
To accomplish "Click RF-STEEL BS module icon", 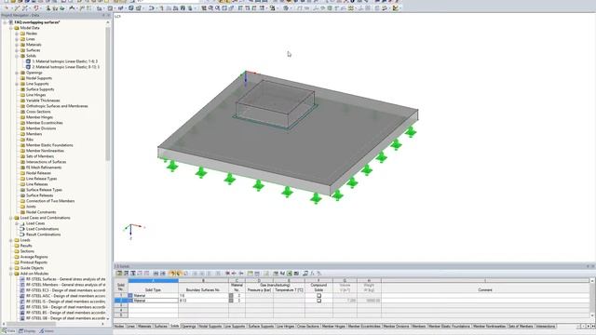I will point(22,313).
